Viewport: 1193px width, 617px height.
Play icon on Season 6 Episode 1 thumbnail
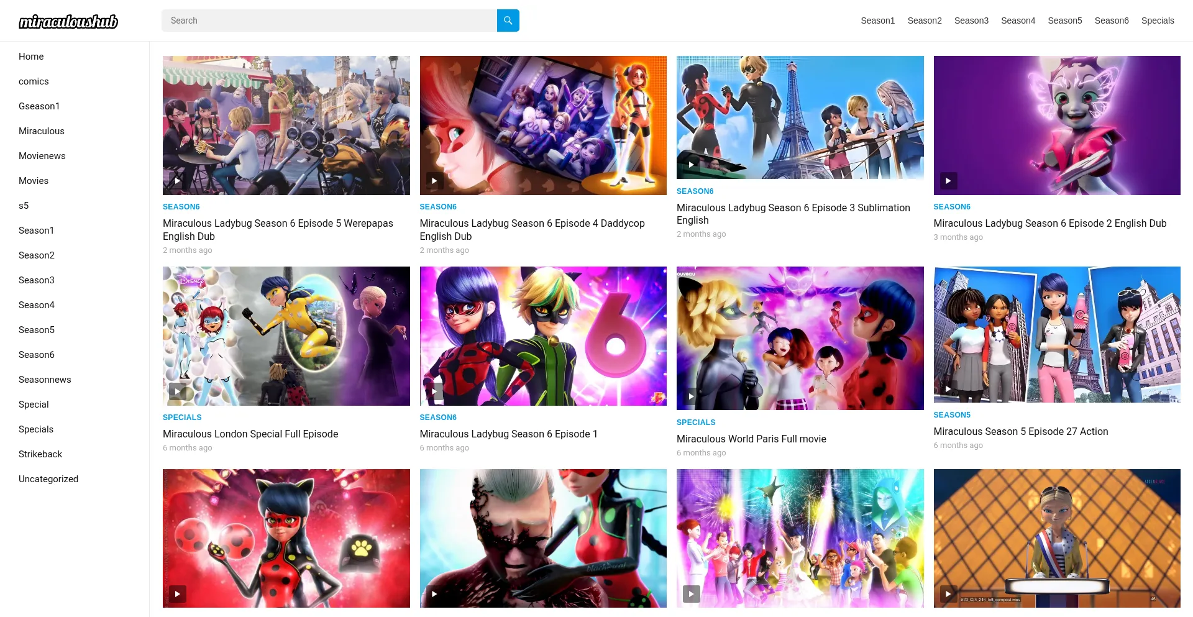click(x=434, y=391)
